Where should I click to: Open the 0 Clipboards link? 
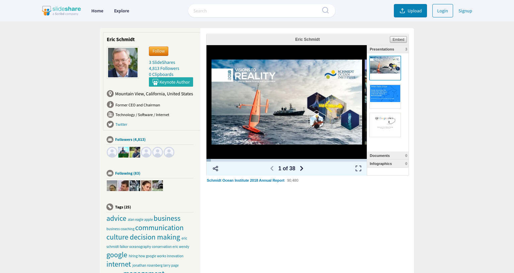161,74
